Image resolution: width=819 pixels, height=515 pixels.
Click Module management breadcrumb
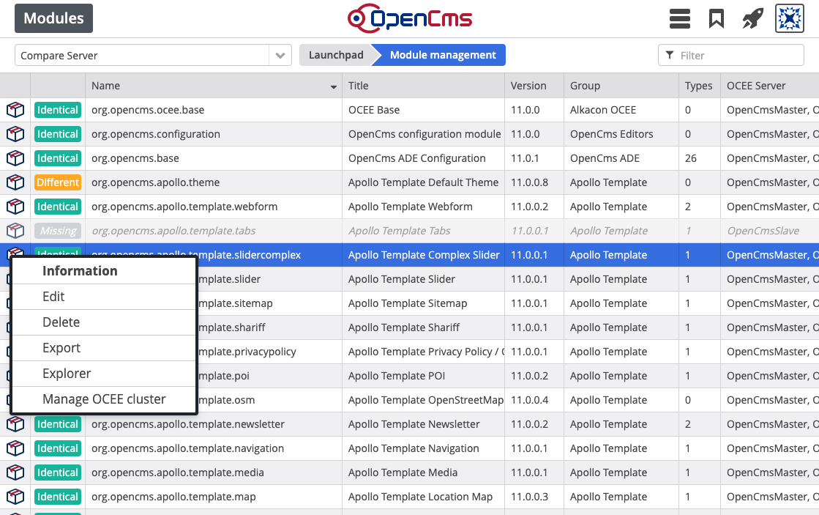(442, 55)
